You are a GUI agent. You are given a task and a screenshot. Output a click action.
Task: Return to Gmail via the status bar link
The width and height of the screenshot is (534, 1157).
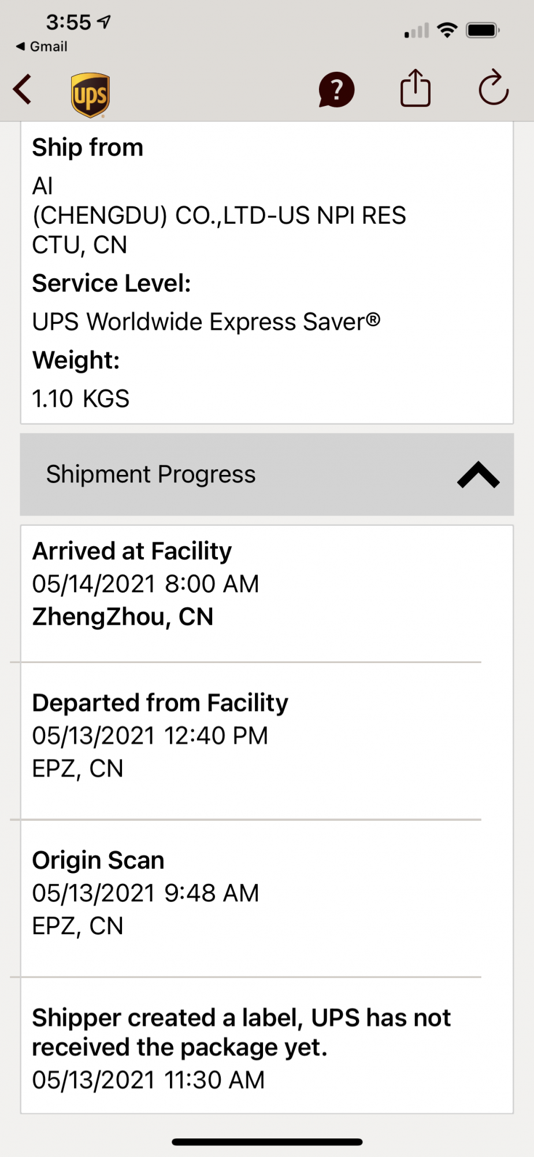(42, 46)
